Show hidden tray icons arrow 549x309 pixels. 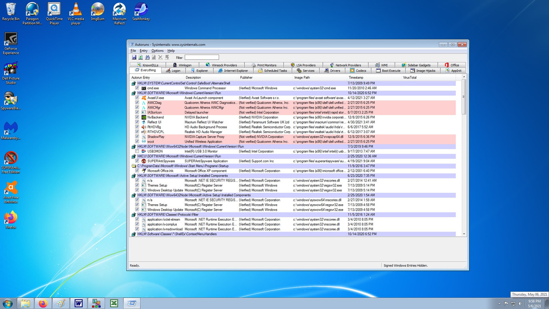[500, 303]
